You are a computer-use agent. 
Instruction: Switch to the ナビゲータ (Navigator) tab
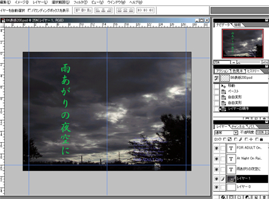point(223,25)
